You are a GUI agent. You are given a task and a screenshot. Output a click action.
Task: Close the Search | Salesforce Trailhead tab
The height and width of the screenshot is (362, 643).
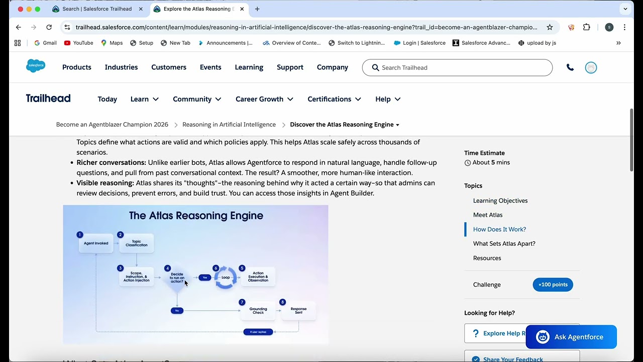click(140, 9)
